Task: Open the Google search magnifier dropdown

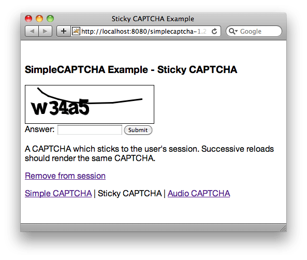Action: [x=233, y=31]
